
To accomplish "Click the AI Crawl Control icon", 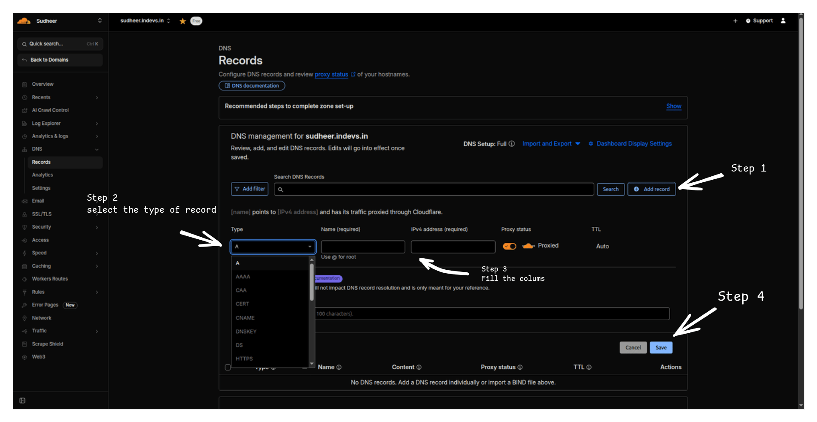I will pos(24,110).
